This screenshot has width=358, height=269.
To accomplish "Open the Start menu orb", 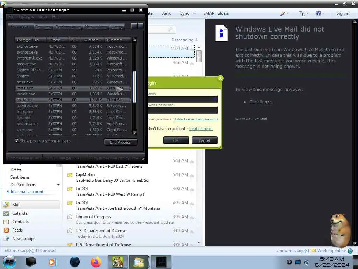I will click(9, 262).
